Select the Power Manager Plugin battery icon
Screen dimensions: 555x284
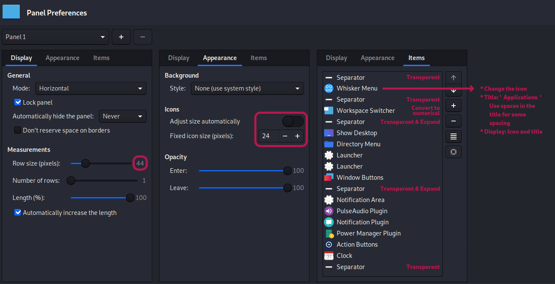point(328,233)
